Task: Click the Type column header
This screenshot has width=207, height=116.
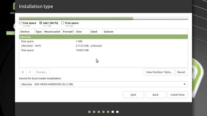Action: 38,32
